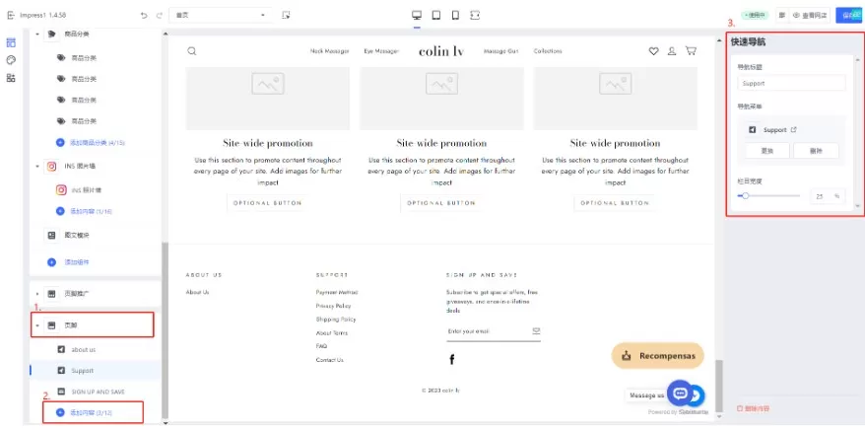Screen dimensions: 865x430
Task: Click the wishlist heart icon
Action: 653,51
